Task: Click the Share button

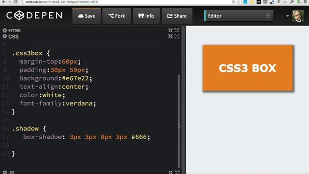Action: 177,16
